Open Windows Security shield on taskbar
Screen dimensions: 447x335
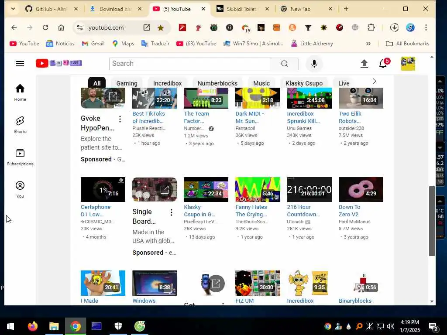tap(118, 326)
